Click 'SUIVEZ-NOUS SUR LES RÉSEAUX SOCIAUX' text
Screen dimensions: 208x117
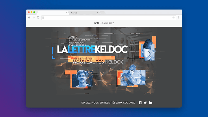(x=108, y=103)
